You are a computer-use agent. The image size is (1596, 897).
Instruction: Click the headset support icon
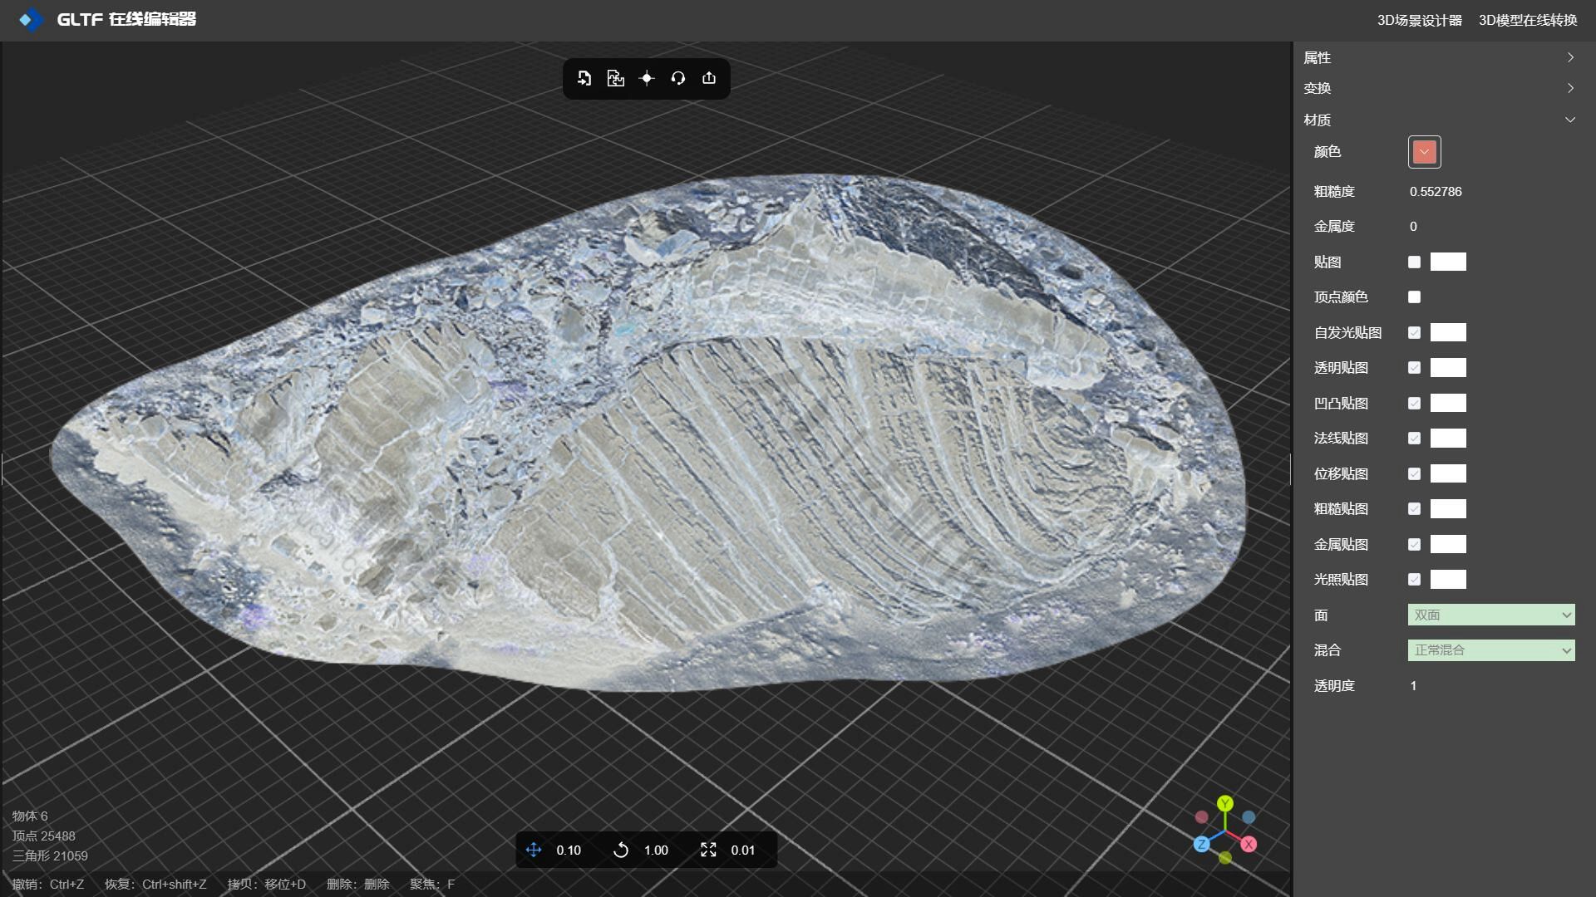click(677, 78)
